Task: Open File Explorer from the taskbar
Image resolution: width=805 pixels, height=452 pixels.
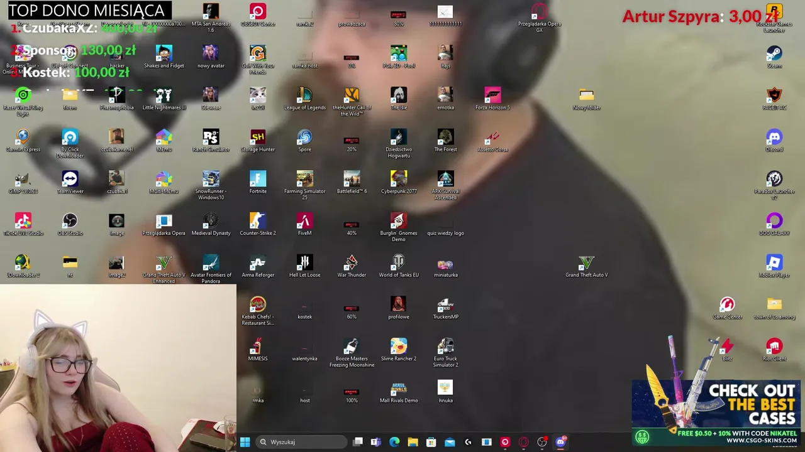Action: [413, 442]
